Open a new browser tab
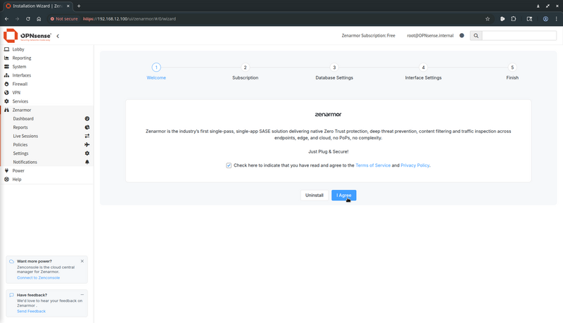This screenshot has width=563, height=323. click(79, 6)
